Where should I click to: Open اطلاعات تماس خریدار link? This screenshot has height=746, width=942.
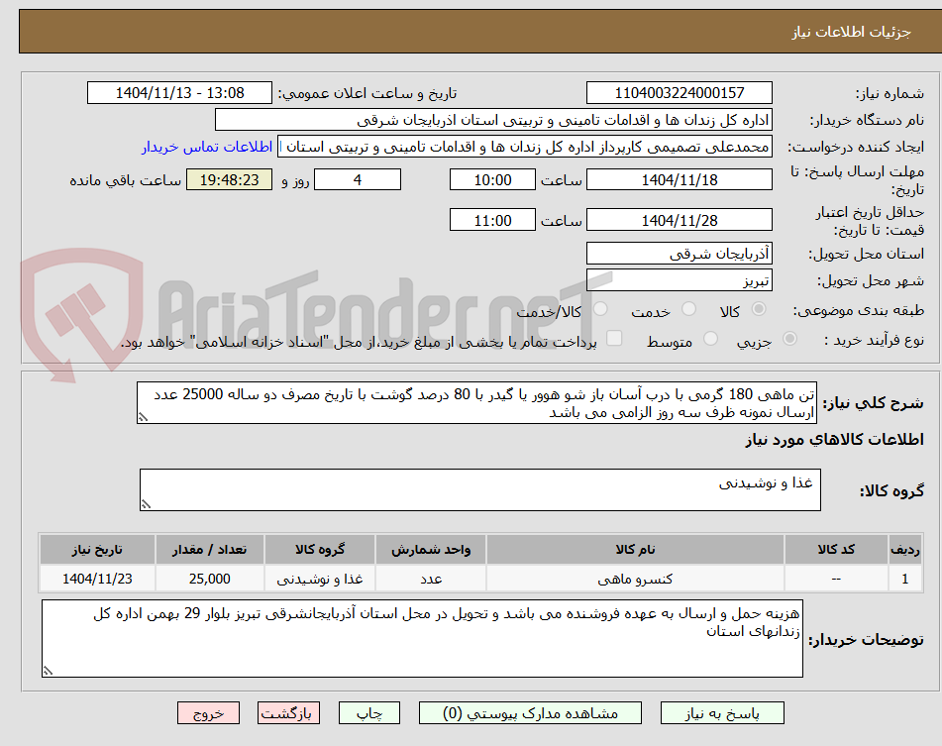coord(207,147)
